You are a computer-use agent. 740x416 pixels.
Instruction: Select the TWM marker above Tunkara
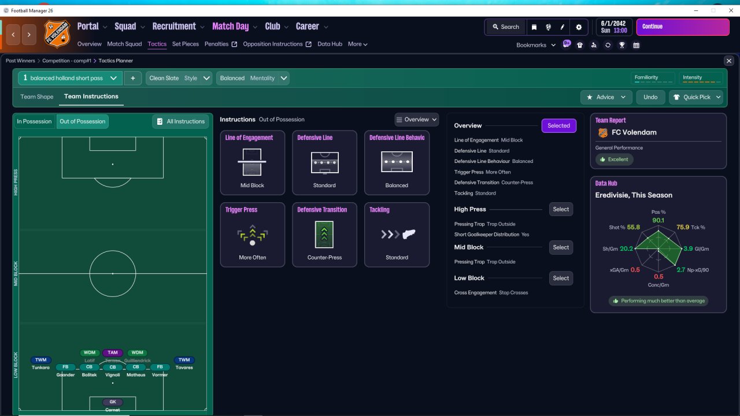pos(40,360)
